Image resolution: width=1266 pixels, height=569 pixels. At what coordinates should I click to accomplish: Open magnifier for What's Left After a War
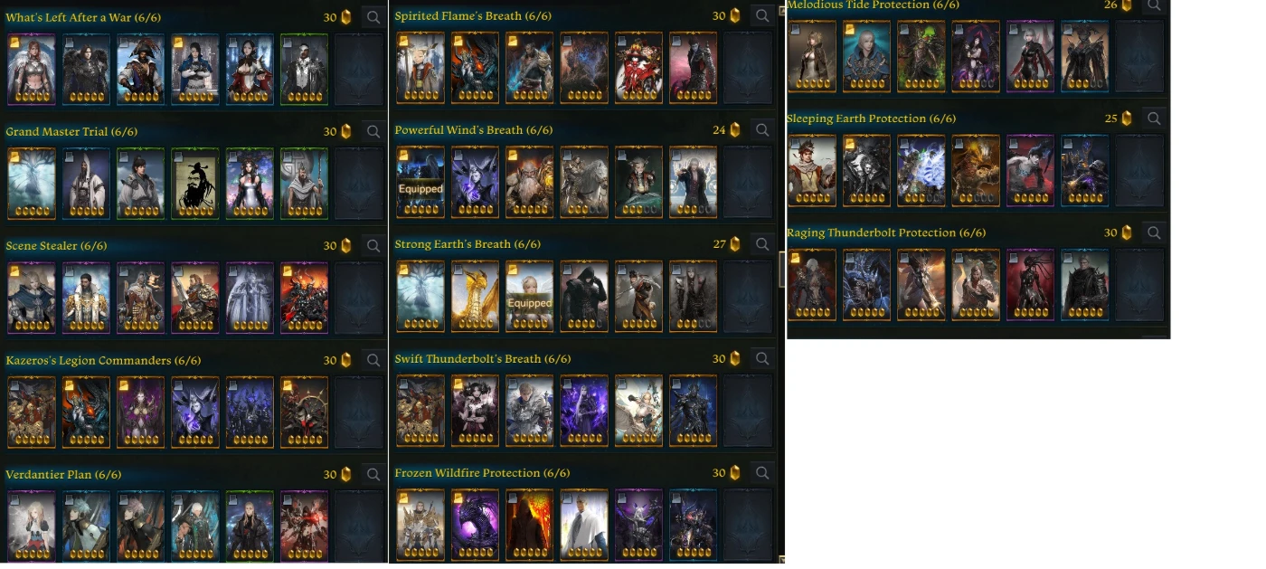pyautogui.click(x=373, y=17)
